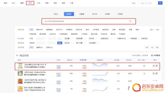
Task: Click the help icon next to 只看新品
Action: (125, 39)
